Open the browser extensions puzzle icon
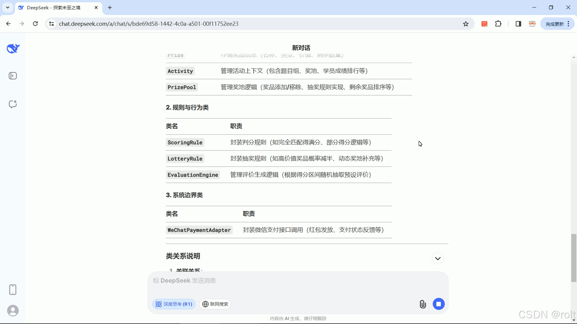The image size is (577, 324). (x=498, y=24)
